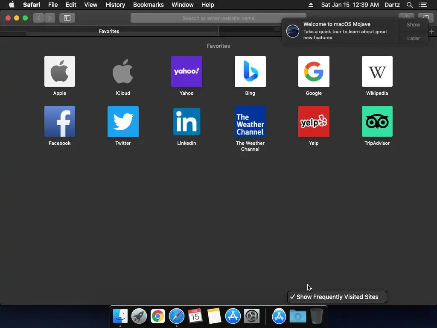437x328 pixels.
Task: Open Notes from the Dock
Action: (214, 316)
